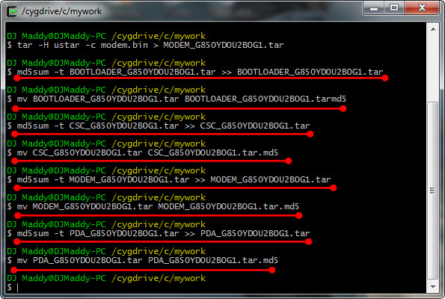The height and width of the screenshot is (299, 445).
Task: Click the md5sum -t BOOTLOADER_G850YDOU2BOG1.tar command line
Action: point(195,72)
